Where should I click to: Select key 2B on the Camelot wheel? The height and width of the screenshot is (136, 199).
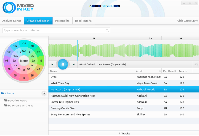coord(39,52)
